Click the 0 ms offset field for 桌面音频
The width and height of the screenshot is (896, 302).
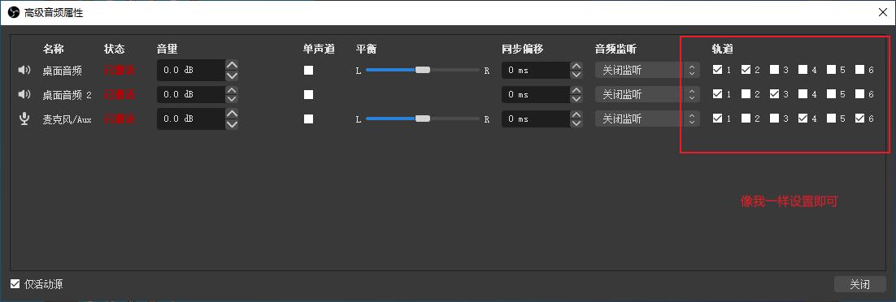[x=536, y=70]
